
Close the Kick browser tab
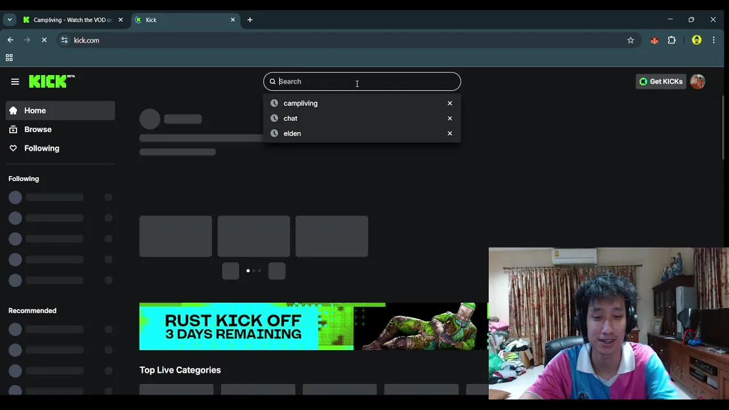[x=232, y=20]
